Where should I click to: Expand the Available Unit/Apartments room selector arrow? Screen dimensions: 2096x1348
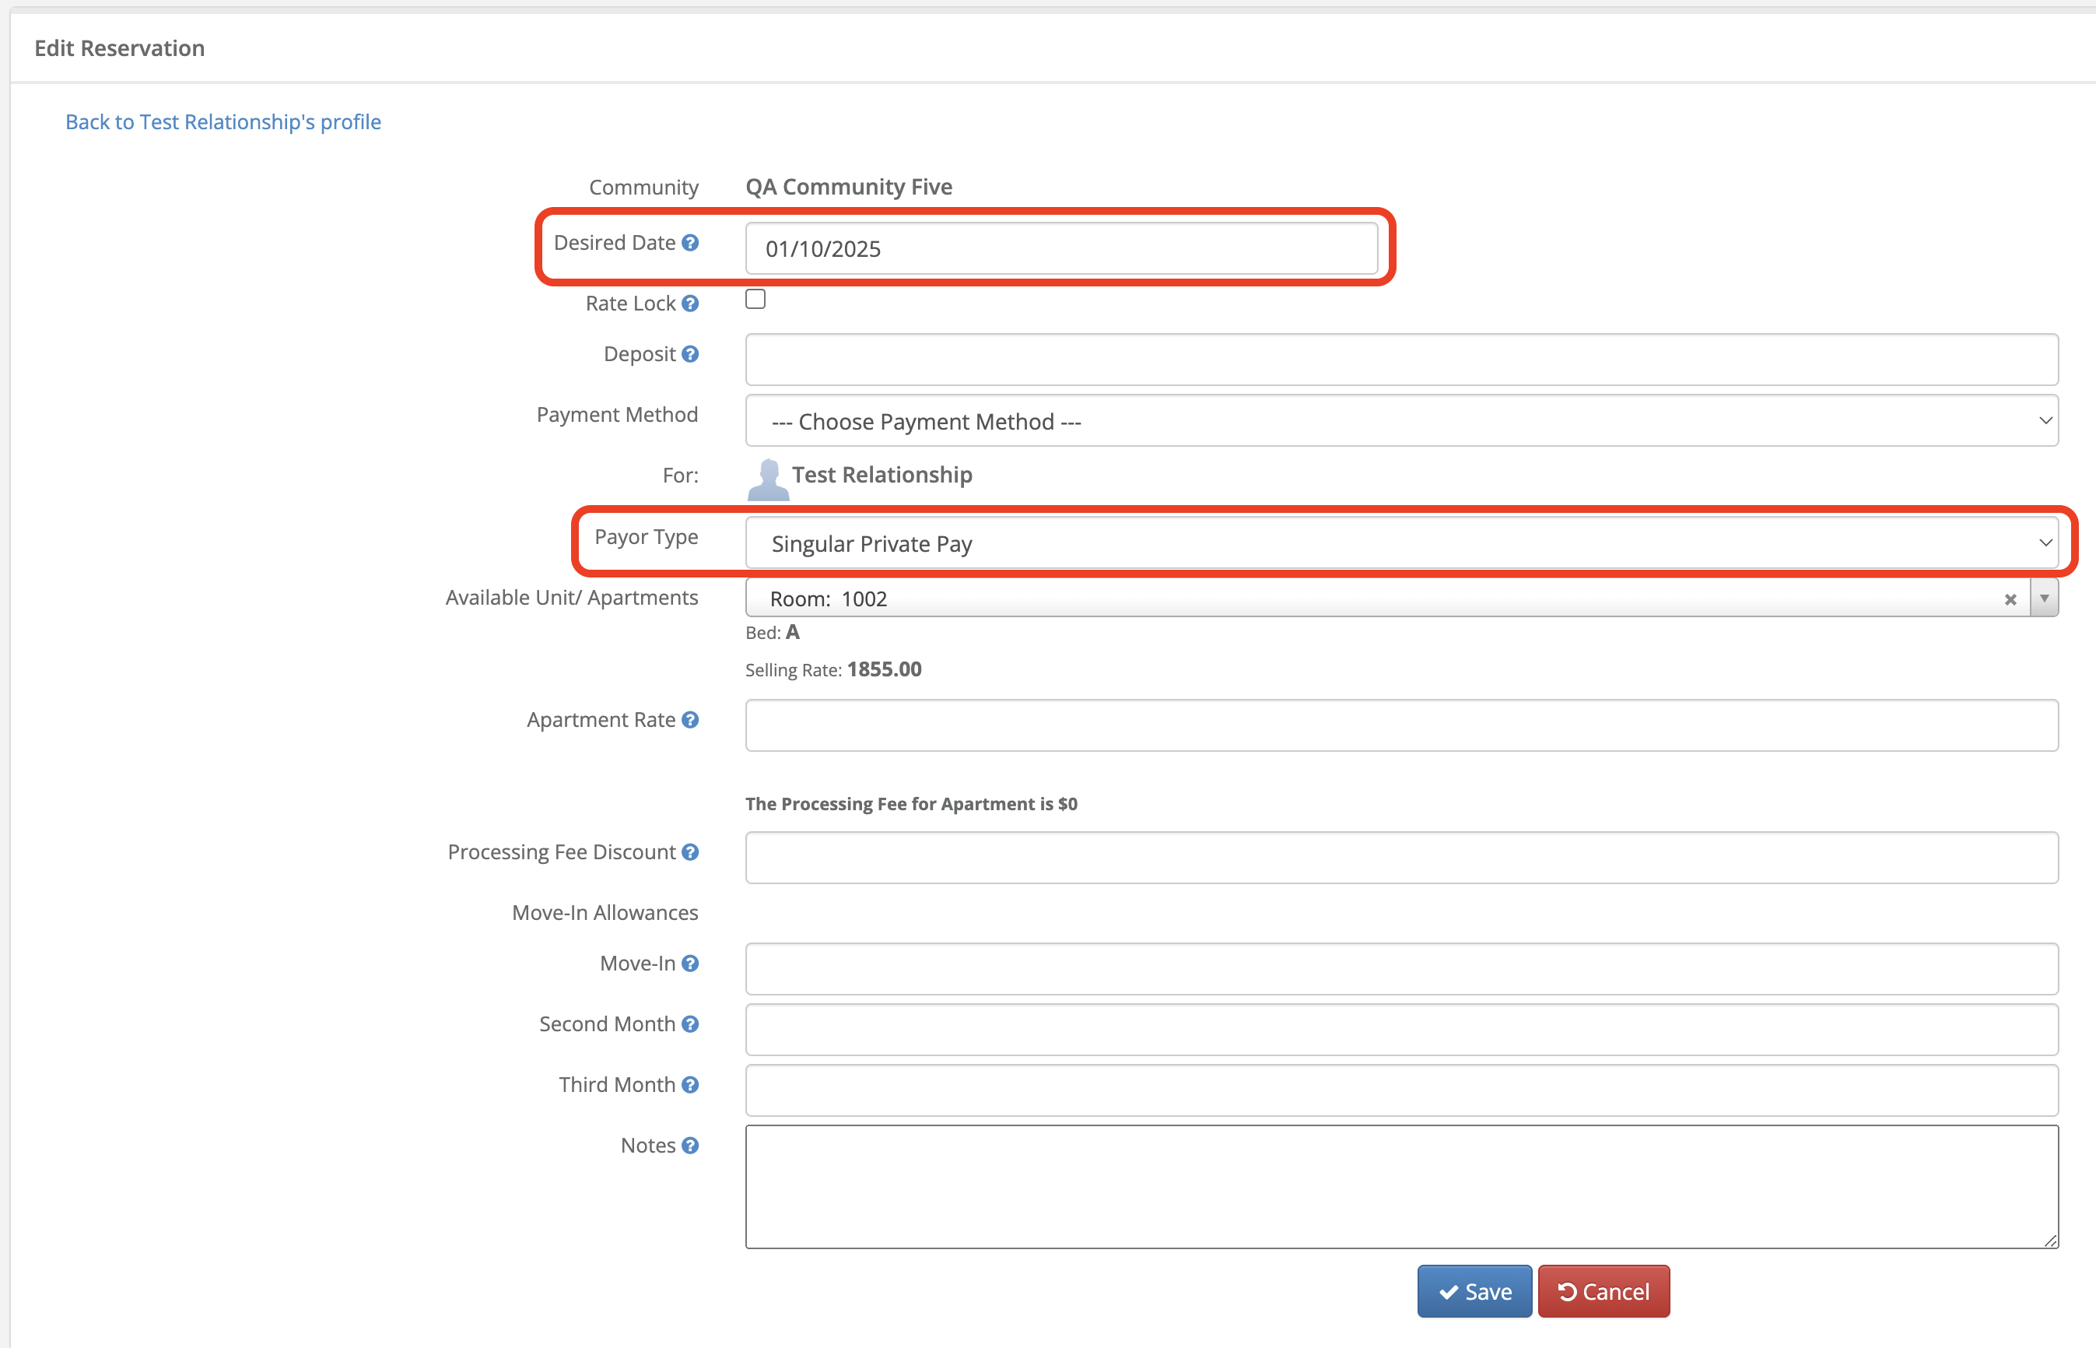pyautogui.click(x=2044, y=599)
